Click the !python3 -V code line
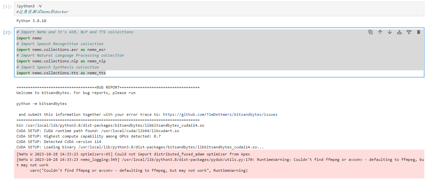 coord(29,6)
